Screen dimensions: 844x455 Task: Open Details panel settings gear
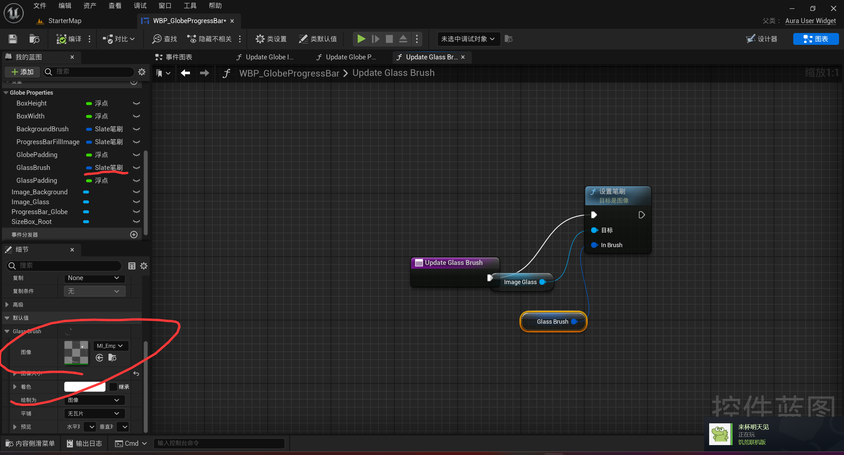coord(144,266)
